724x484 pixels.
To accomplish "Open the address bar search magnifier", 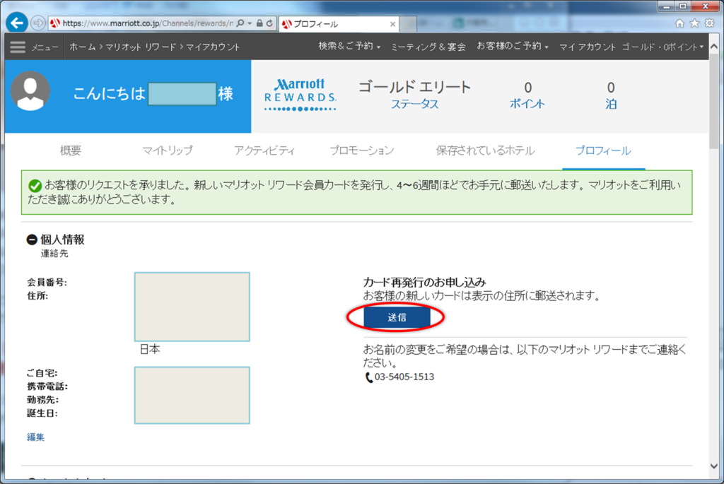I will tap(240, 23).
